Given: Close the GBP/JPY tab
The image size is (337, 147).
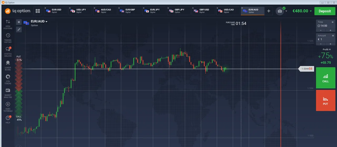Looking at the screenshot, I should point(168,8).
